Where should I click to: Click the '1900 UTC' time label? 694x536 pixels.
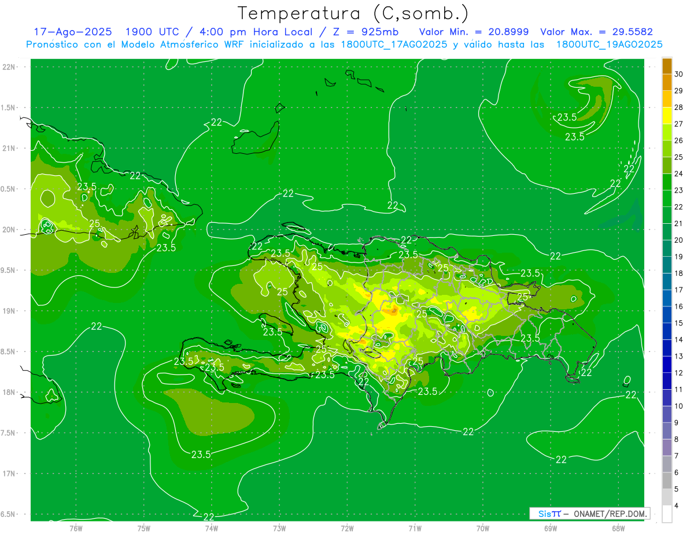point(152,32)
